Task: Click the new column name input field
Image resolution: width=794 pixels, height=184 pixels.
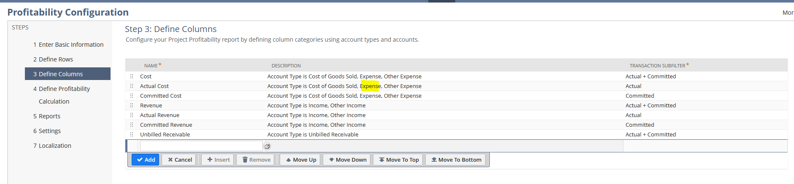Action: (201, 146)
